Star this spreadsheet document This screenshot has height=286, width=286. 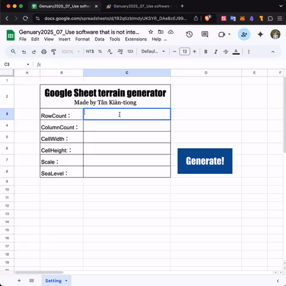coord(150,32)
